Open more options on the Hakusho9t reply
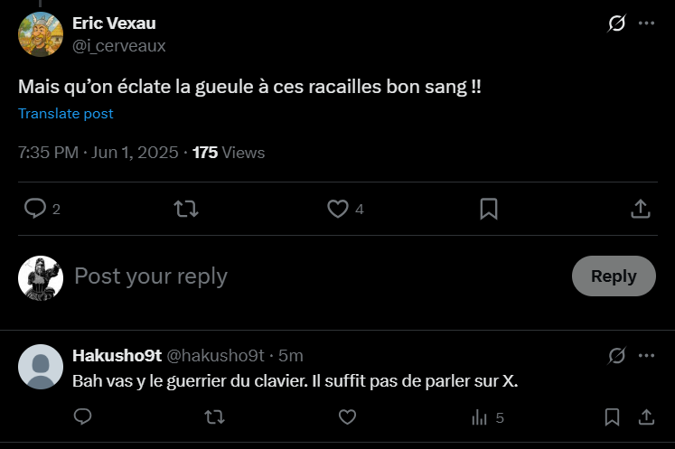 (646, 355)
